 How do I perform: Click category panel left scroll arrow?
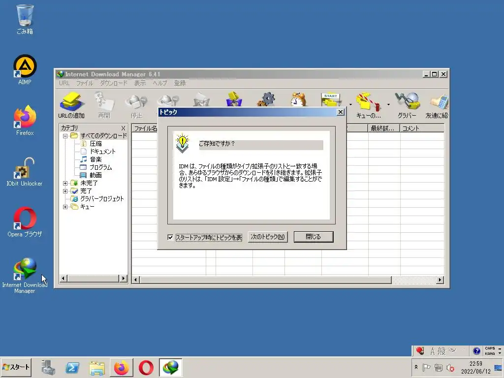point(63,279)
